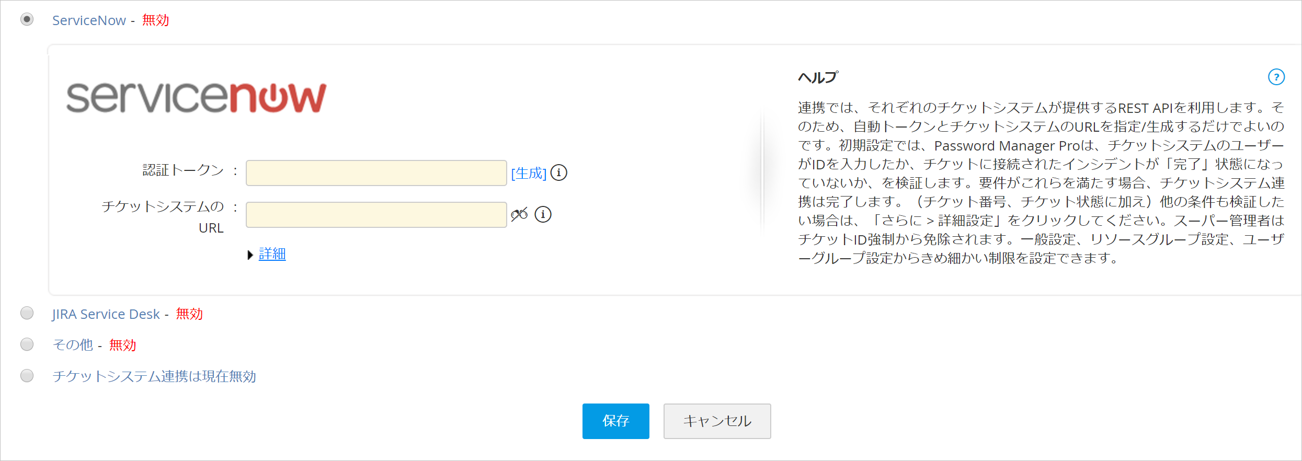Screen dimensions: 1302x461
Task: Focus the 認証トークン input field
Action: tap(376, 173)
